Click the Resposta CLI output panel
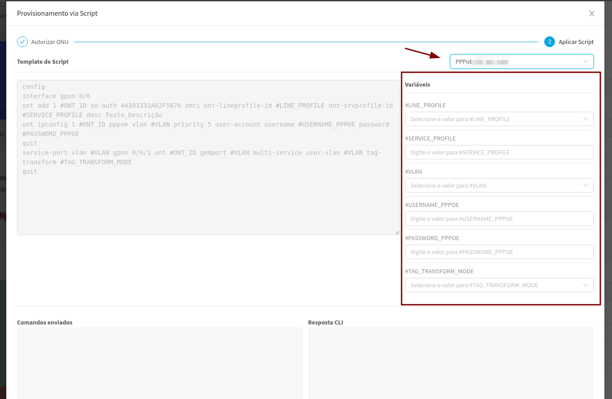 click(450, 363)
